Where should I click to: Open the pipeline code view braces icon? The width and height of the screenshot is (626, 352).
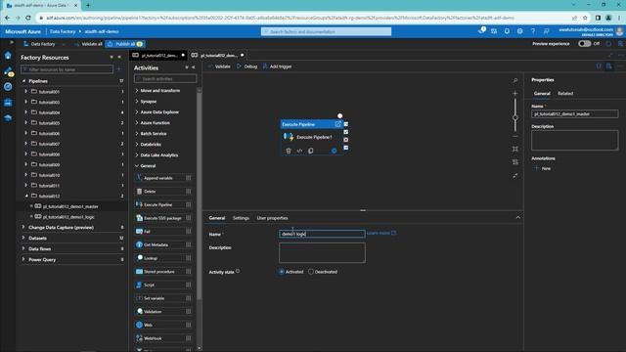[x=599, y=66]
